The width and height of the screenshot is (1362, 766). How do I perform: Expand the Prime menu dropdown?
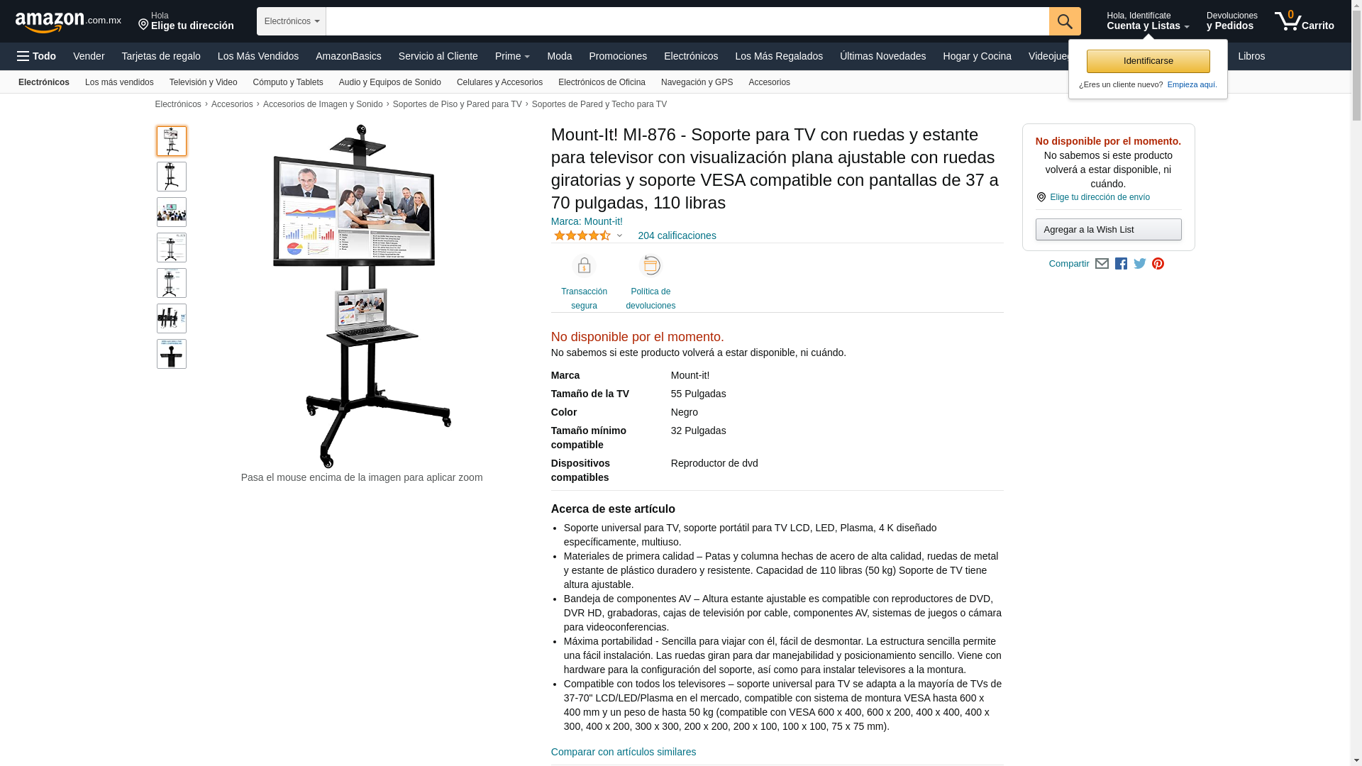(x=512, y=56)
